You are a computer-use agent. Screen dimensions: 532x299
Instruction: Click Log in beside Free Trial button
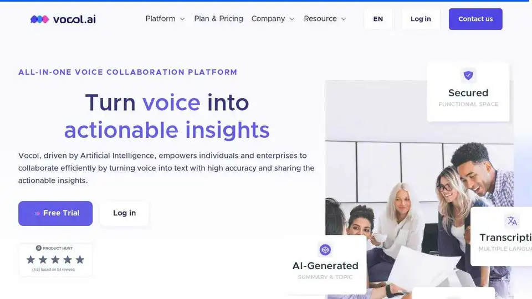(x=124, y=213)
